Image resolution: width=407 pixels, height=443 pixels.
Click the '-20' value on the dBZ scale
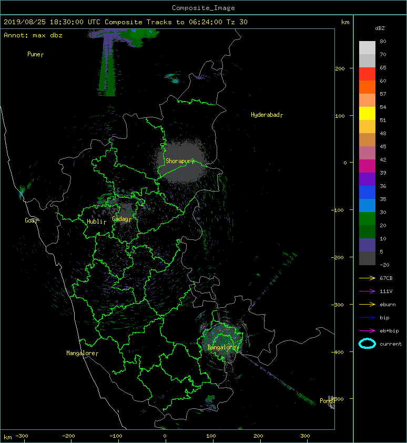point(384,265)
